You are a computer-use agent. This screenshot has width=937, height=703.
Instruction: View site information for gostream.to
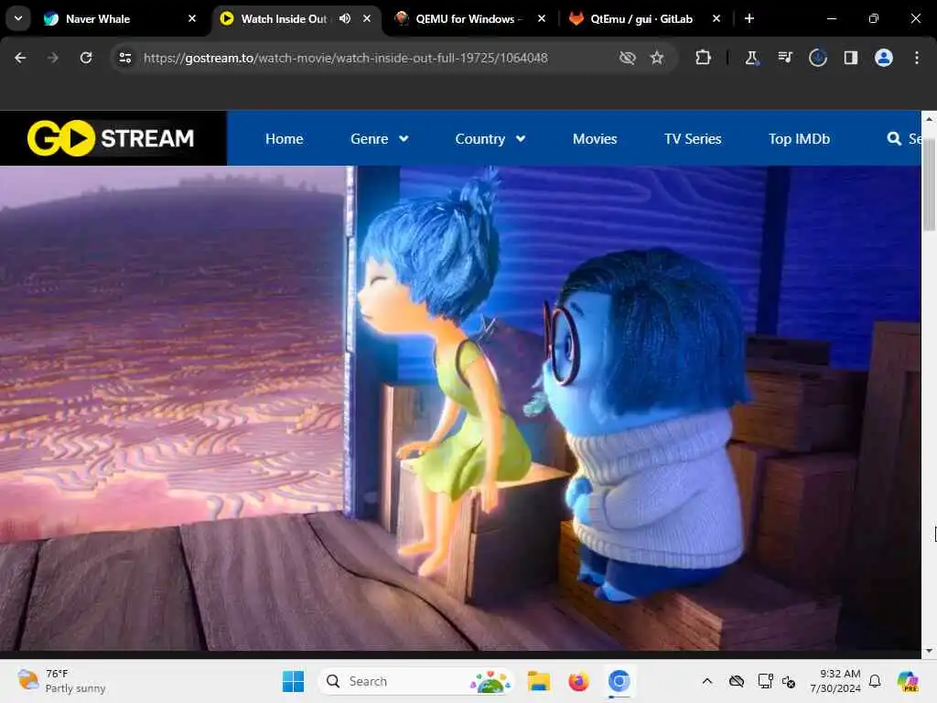coord(125,58)
